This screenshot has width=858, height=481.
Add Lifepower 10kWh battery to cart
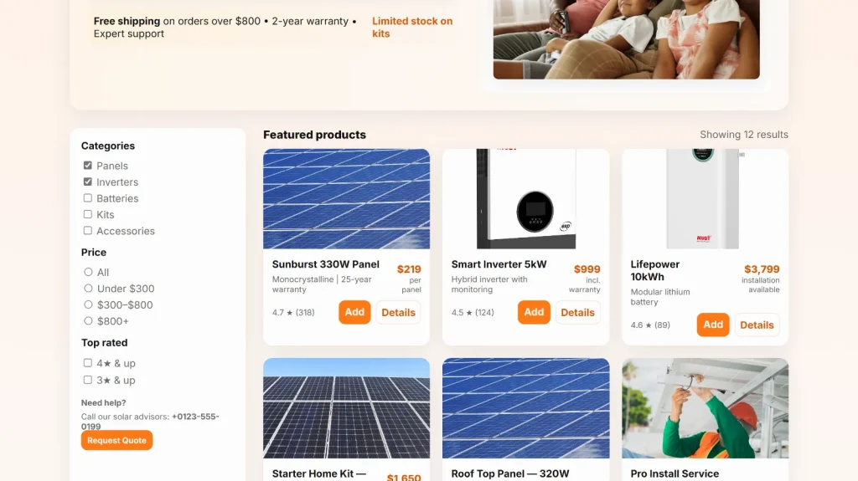(713, 325)
